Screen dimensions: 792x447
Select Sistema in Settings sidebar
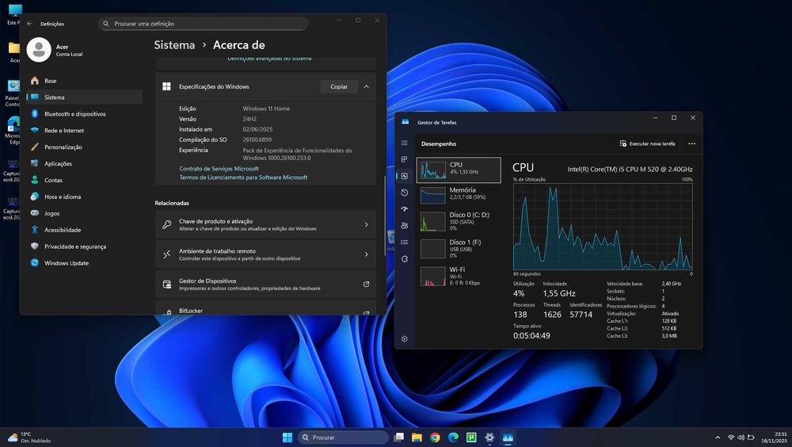[85, 97]
